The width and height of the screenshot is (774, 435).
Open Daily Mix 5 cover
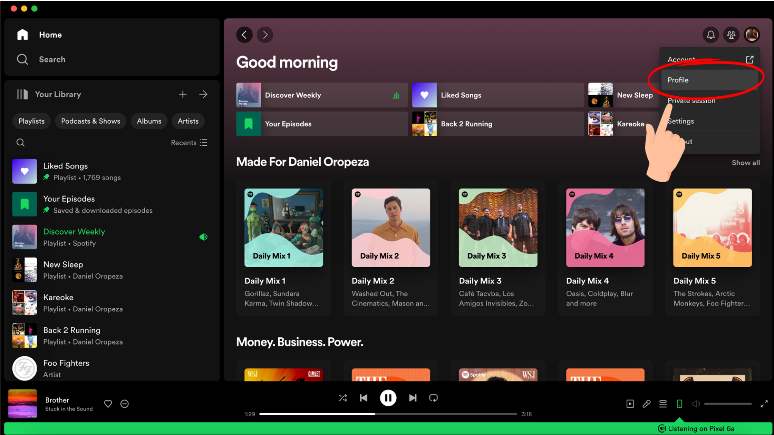click(x=712, y=228)
